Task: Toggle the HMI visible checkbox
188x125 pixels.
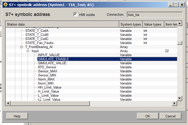Action: click(75, 14)
